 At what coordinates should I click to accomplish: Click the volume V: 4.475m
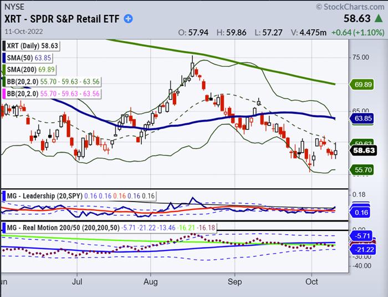(x=308, y=32)
